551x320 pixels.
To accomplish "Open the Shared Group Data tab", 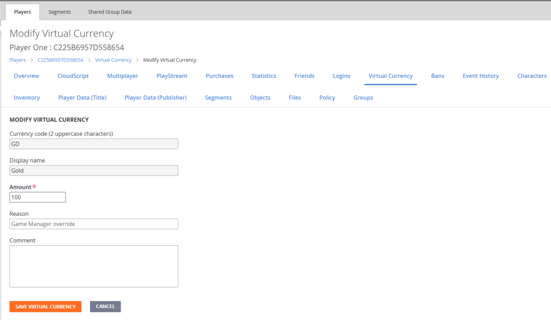I will (110, 12).
